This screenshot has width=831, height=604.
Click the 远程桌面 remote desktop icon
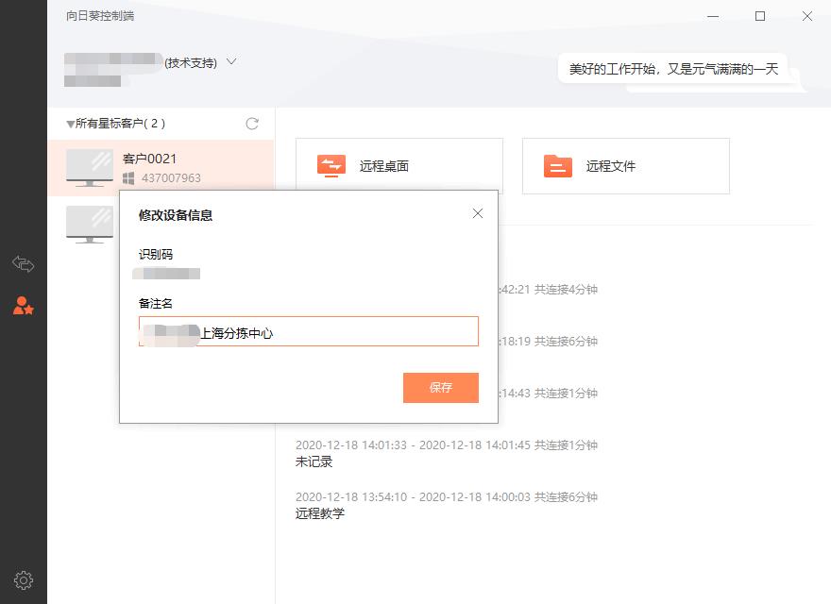pyautogui.click(x=331, y=166)
